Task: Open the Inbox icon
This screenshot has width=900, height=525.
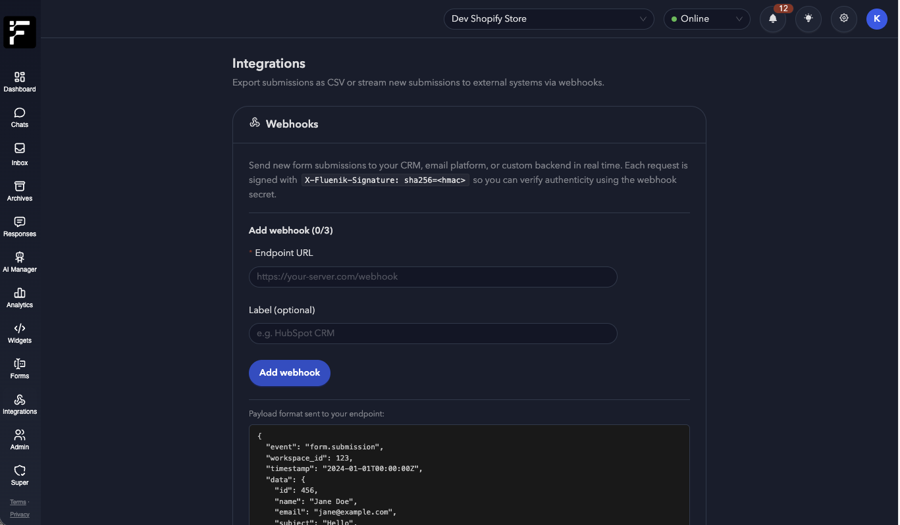Action: pyautogui.click(x=20, y=149)
